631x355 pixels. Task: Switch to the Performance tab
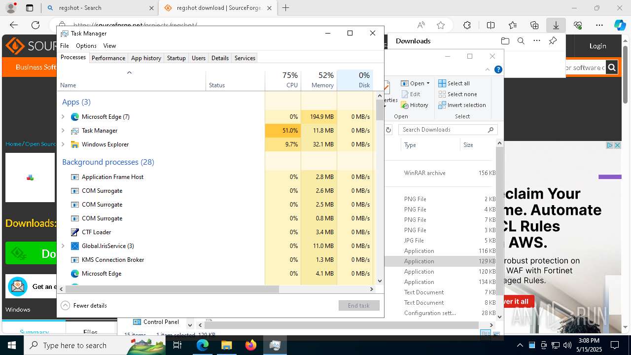click(x=108, y=58)
